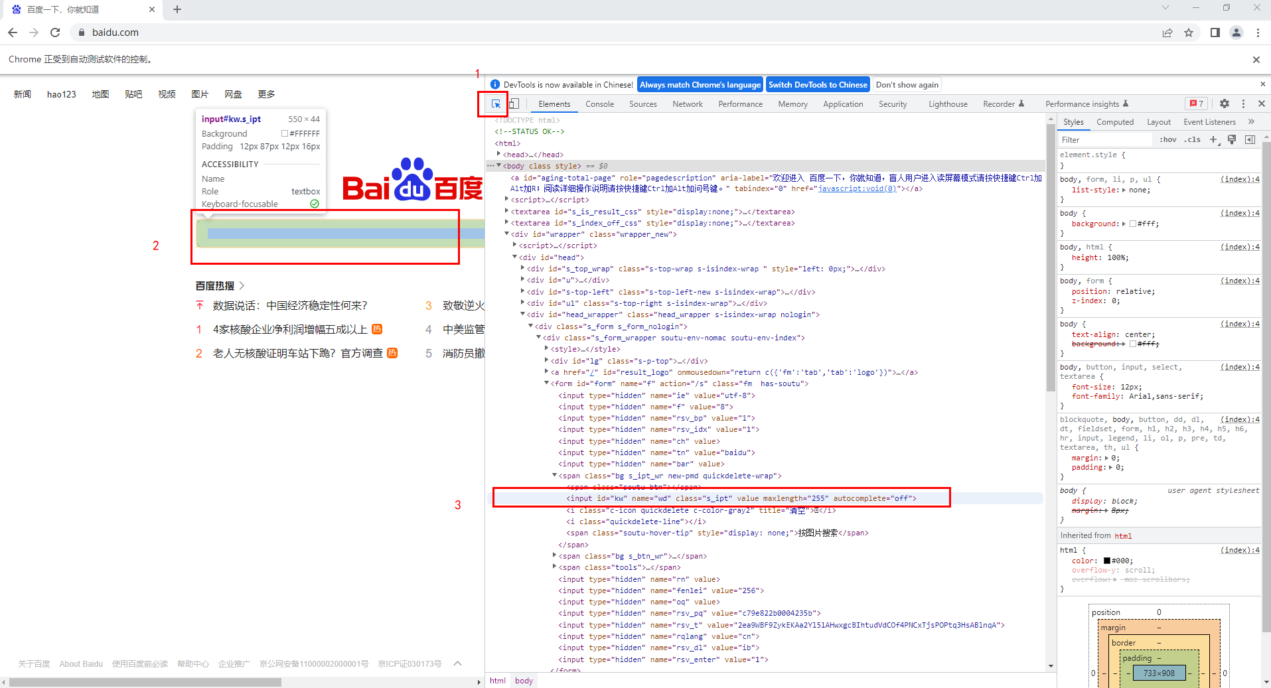Dismiss the automated test software infobar
Viewport: 1271px width, 688px height.
pos(1256,60)
